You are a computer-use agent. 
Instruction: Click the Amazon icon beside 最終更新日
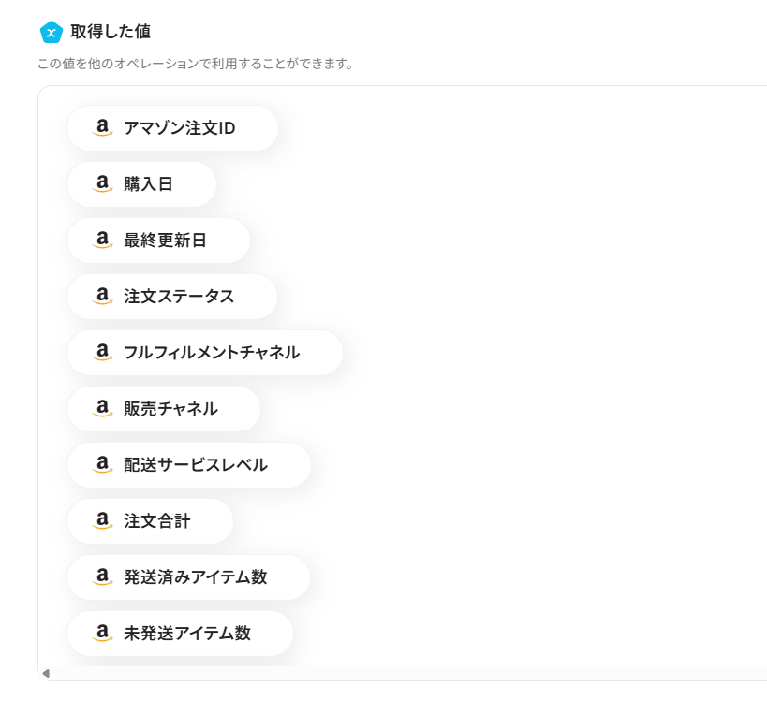click(103, 241)
